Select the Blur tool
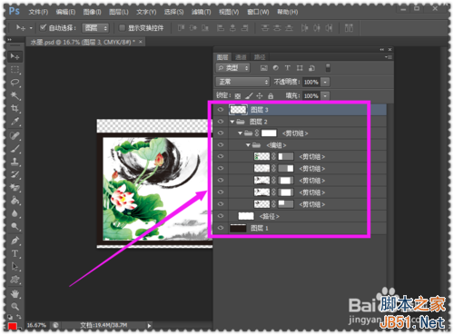 [15, 213]
